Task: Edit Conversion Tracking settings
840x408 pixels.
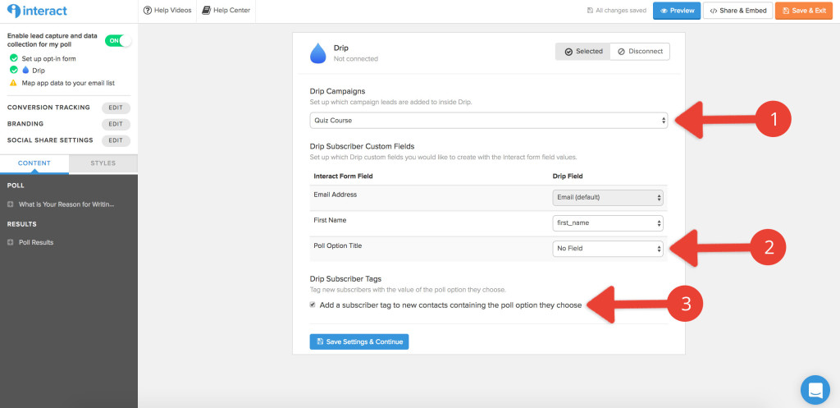Action: click(x=116, y=108)
